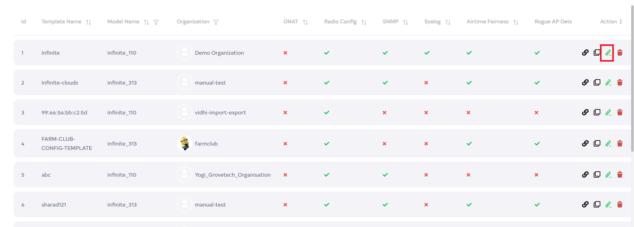This screenshot has height=227, width=634.
Task: Sort the DNAT column
Action: [305, 22]
